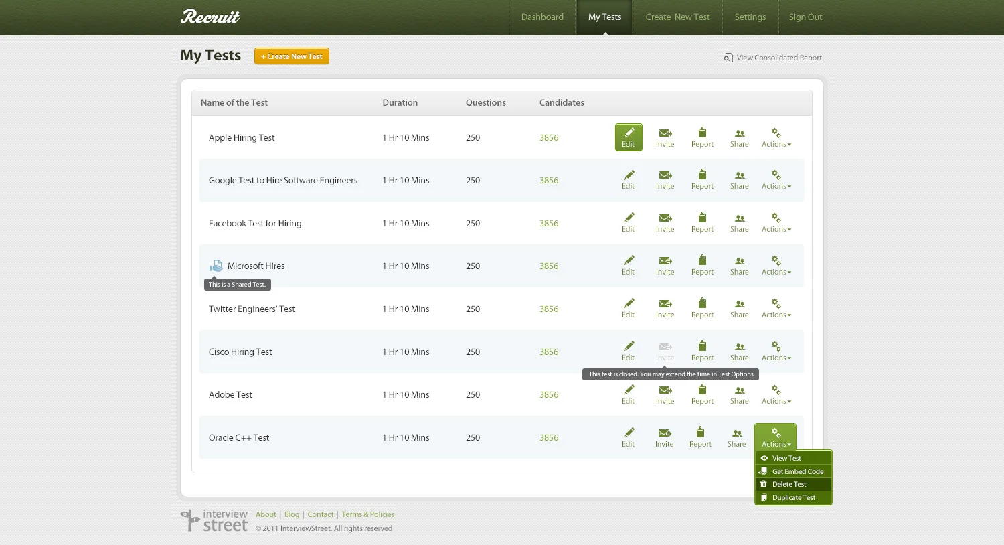
Task: Expand Actions dropdown for Facebook Test for Hiring
Action: coord(776,223)
